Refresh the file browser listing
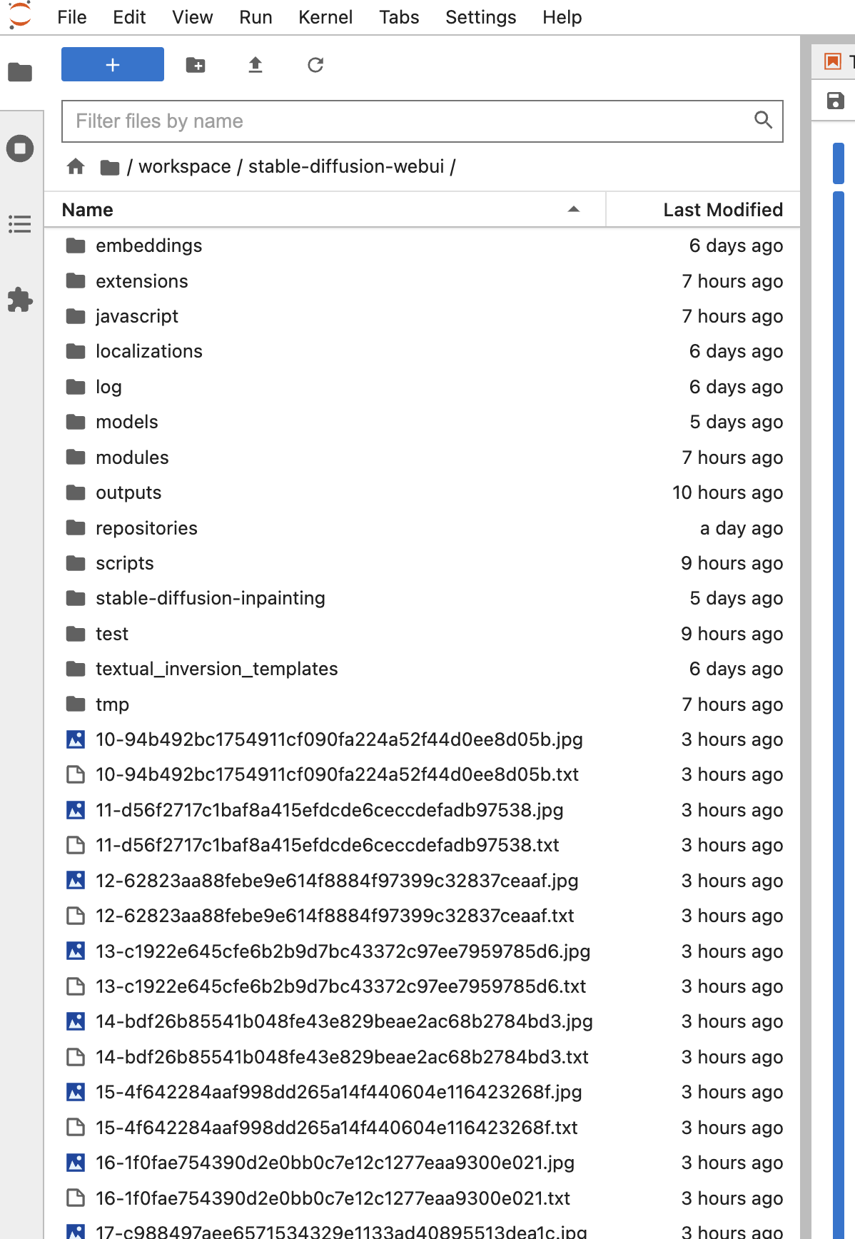The image size is (855, 1239). (315, 64)
